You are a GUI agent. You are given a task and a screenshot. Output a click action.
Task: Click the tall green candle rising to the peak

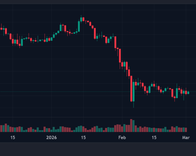[x=79, y=27]
